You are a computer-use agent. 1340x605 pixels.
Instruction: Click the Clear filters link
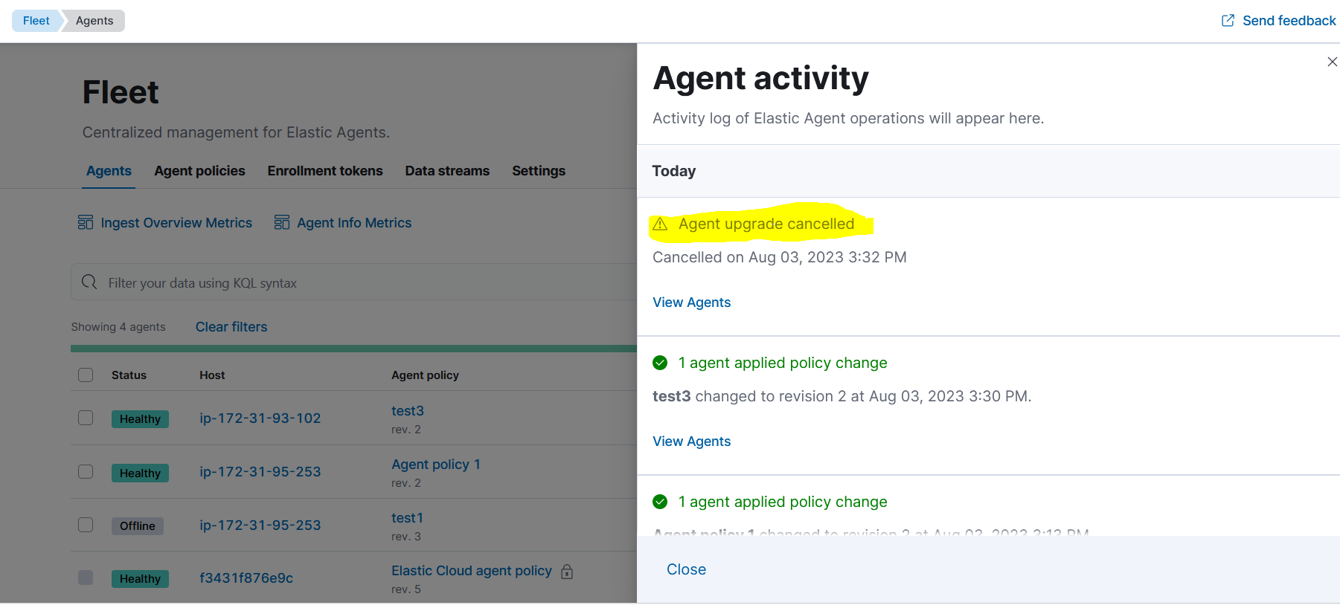231,326
